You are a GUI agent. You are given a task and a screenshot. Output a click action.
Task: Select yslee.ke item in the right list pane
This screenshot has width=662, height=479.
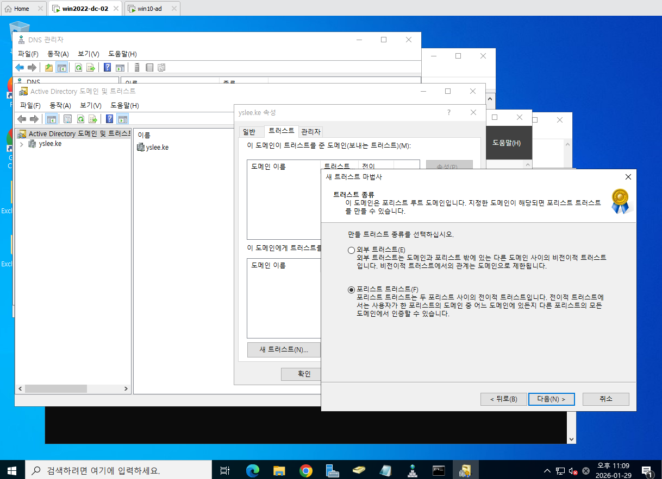click(153, 148)
